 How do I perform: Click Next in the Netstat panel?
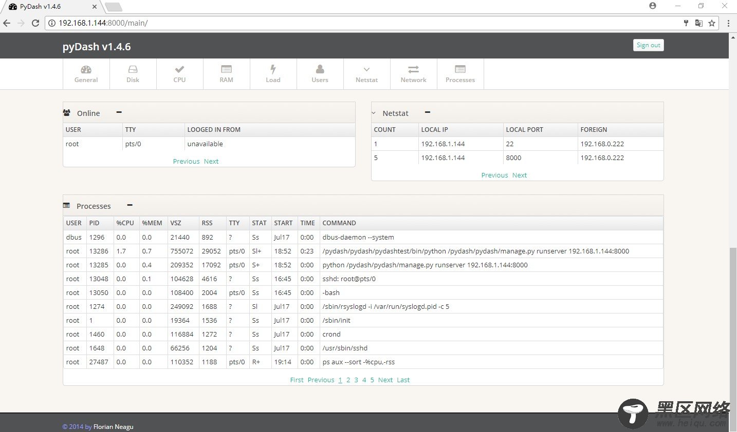tap(520, 175)
